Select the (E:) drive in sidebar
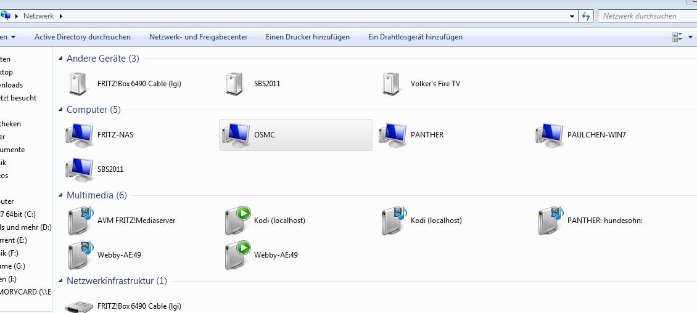The width and height of the screenshot is (697, 313). pos(14,240)
